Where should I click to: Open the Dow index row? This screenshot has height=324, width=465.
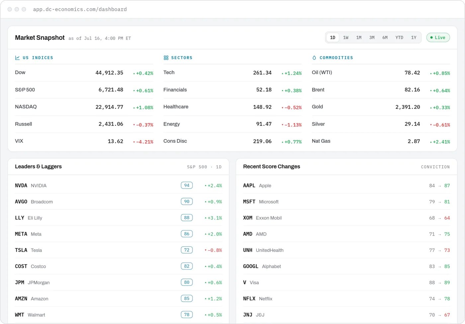tap(84, 73)
